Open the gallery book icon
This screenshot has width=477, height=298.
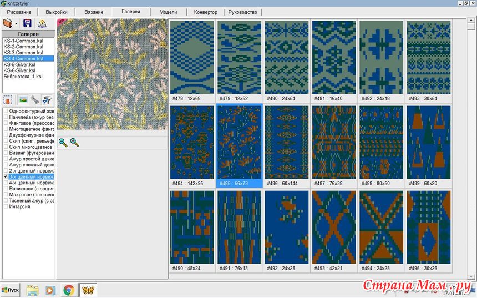click(8, 23)
